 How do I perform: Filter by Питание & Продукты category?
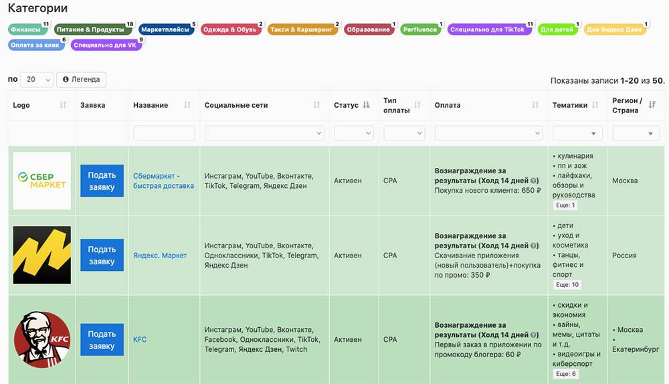click(92, 29)
